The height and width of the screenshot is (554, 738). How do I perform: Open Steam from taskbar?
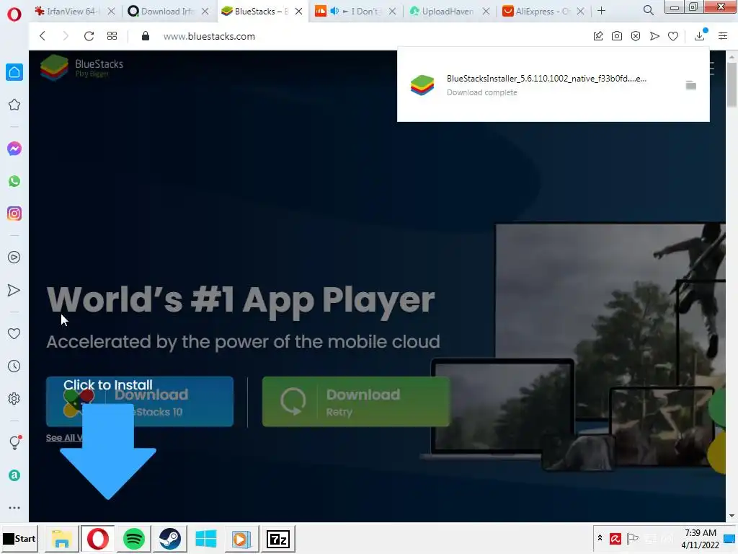tap(170, 538)
